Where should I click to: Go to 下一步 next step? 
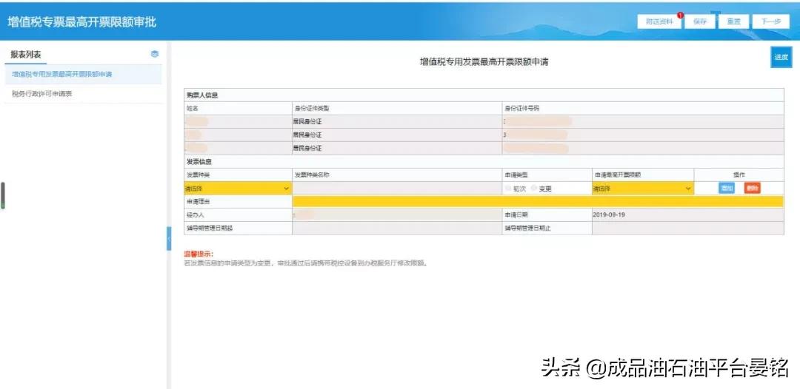(x=771, y=21)
